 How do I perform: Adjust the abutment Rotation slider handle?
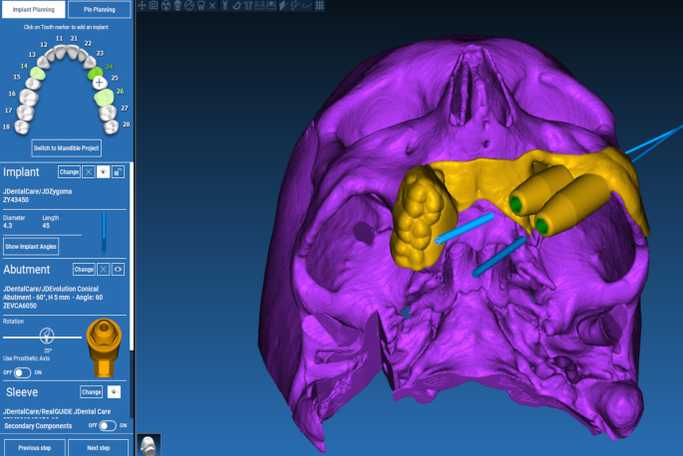[x=47, y=336]
